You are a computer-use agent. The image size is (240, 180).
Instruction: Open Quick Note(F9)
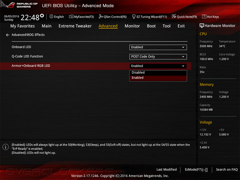(184, 17)
